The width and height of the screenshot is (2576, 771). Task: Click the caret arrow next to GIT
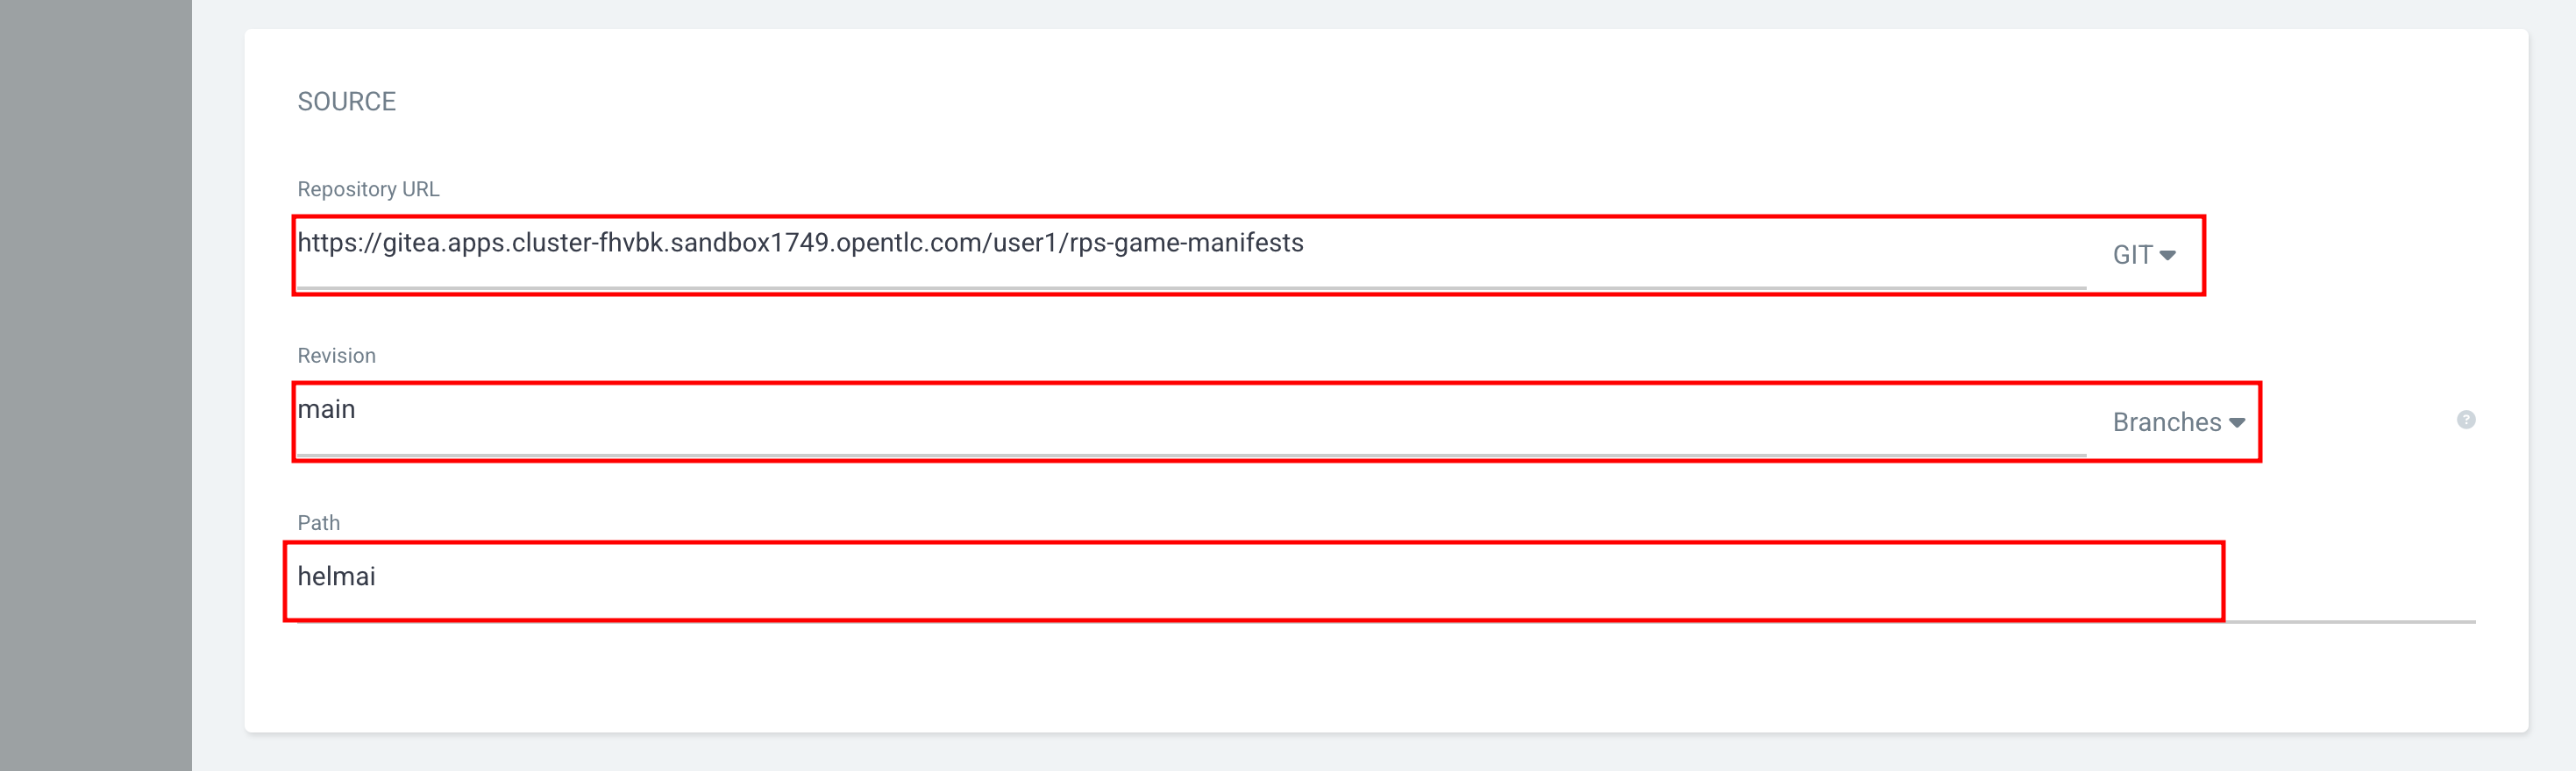pyautogui.click(x=2167, y=256)
